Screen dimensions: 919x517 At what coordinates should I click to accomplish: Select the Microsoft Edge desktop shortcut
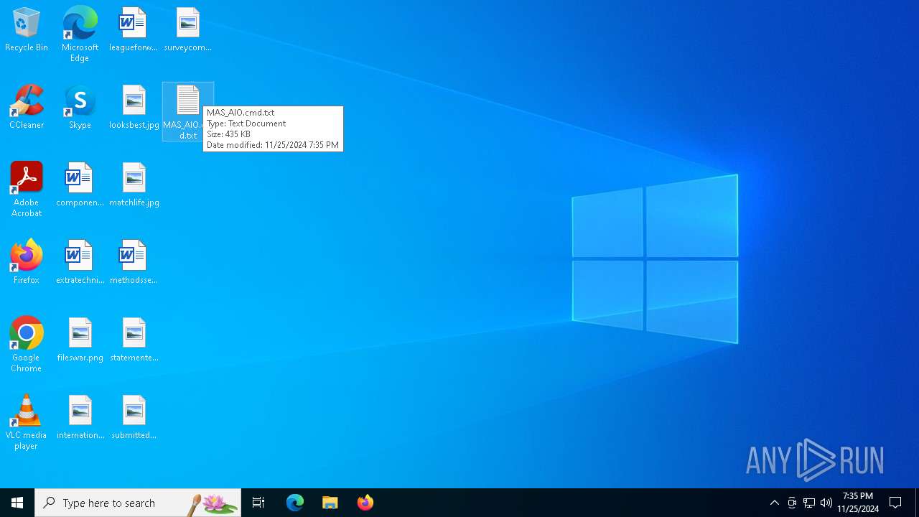[80, 34]
